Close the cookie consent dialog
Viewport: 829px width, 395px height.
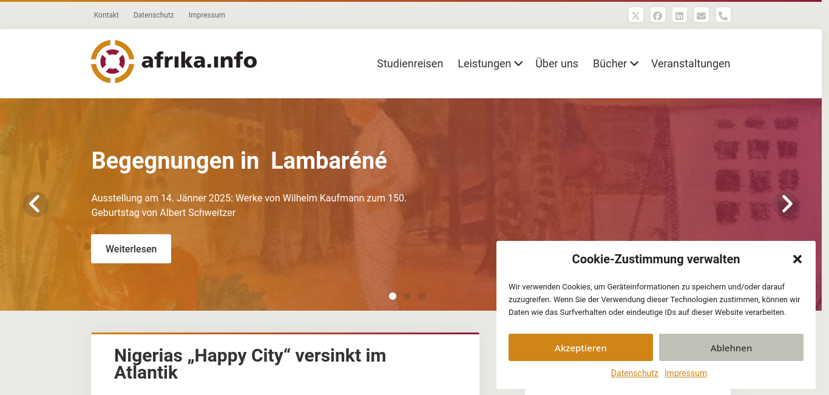(x=797, y=259)
